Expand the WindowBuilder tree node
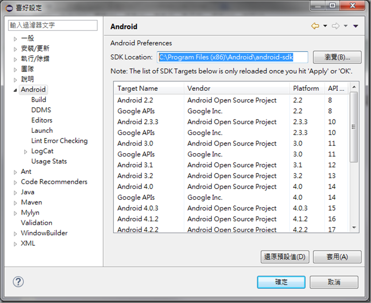This screenshot has width=371, height=303. point(15,234)
